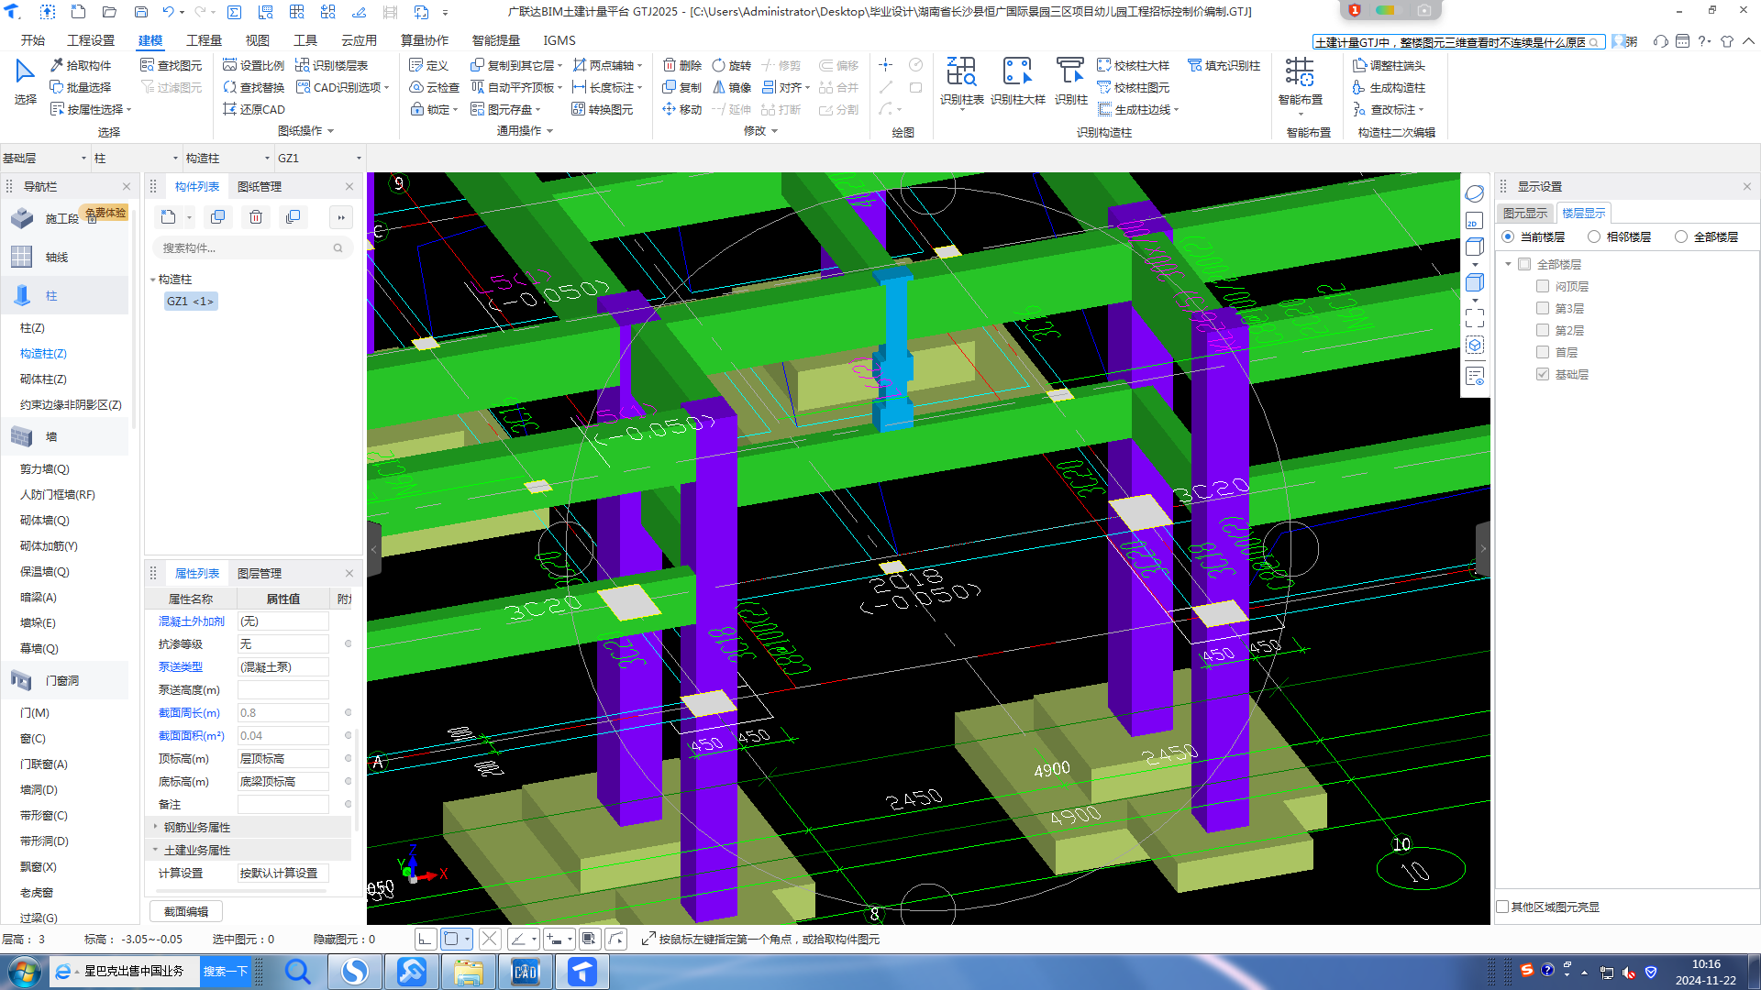Click the 生成构造柱 tool
Image resolution: width=1761 pixels, height=990 pixels.
coord(1389,87)
